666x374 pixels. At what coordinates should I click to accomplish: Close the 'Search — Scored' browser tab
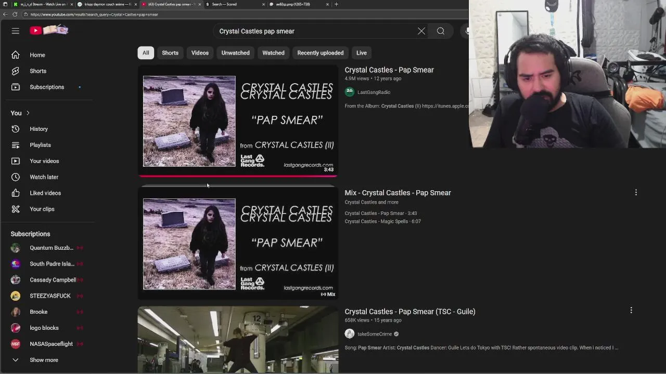264,4
